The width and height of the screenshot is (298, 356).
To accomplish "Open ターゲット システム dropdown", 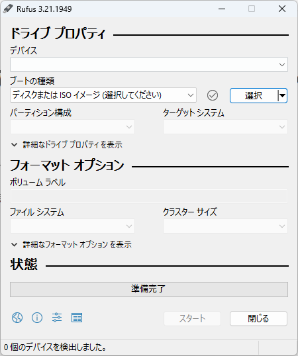I will tap(225, 126).
